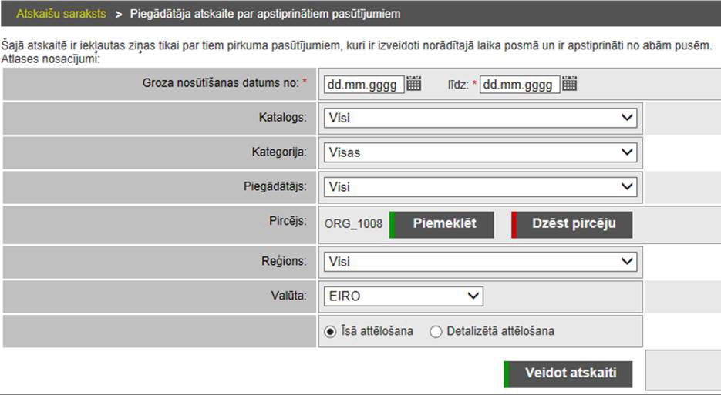The width and height of the screenshot is (721, 395).
Task: Click the Dzēst pircēju button
Action: pos(573,224)
